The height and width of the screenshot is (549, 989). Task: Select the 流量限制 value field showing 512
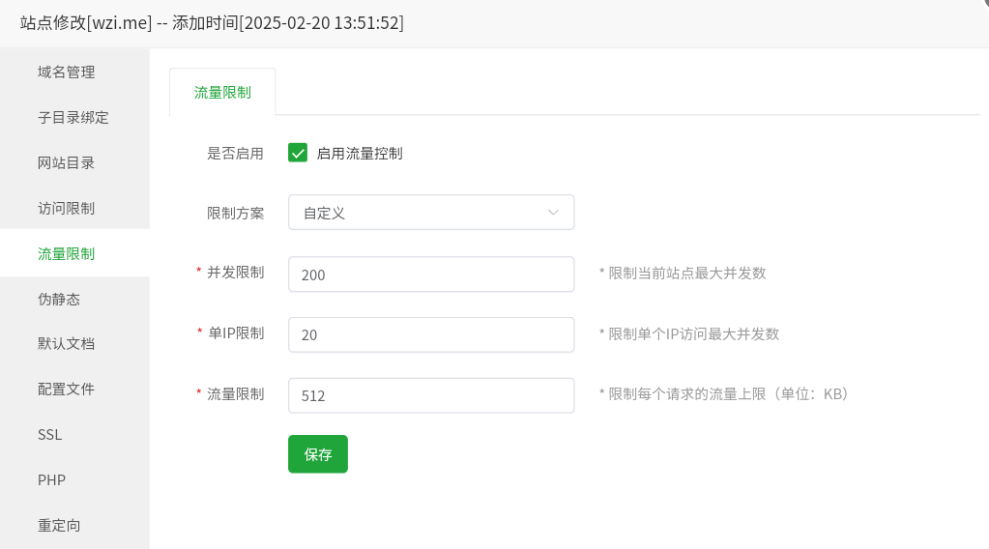click(x=430, y=395)
